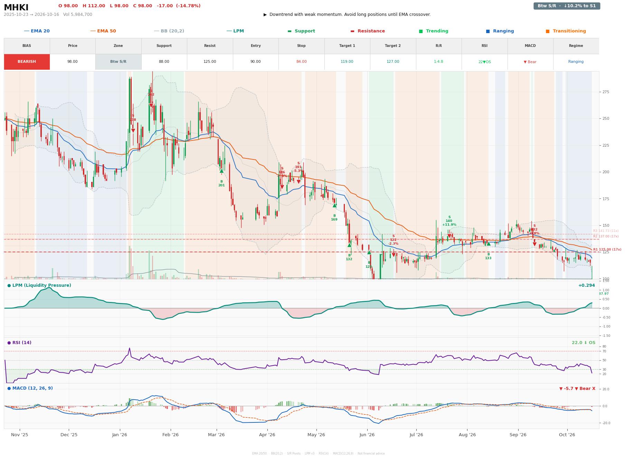625x459 pixels.
Task: Click the Transitioning regime legend entry
Action: 566,31
